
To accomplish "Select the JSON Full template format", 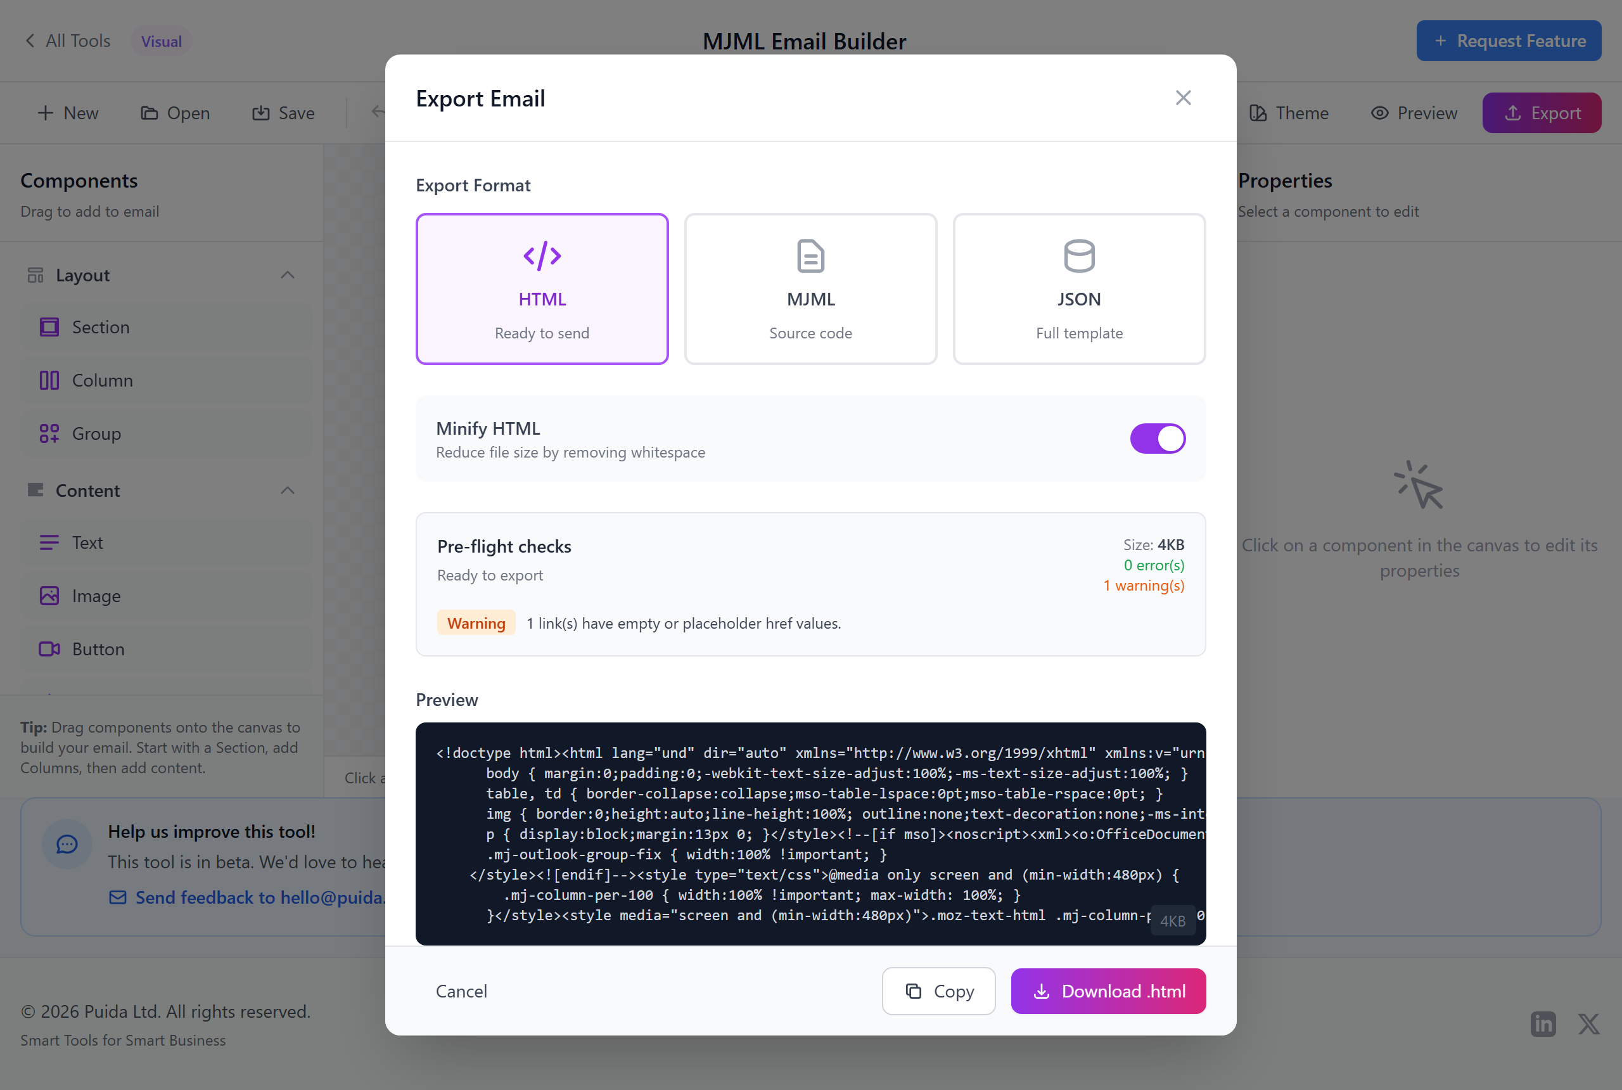I will pos(1078,288).
